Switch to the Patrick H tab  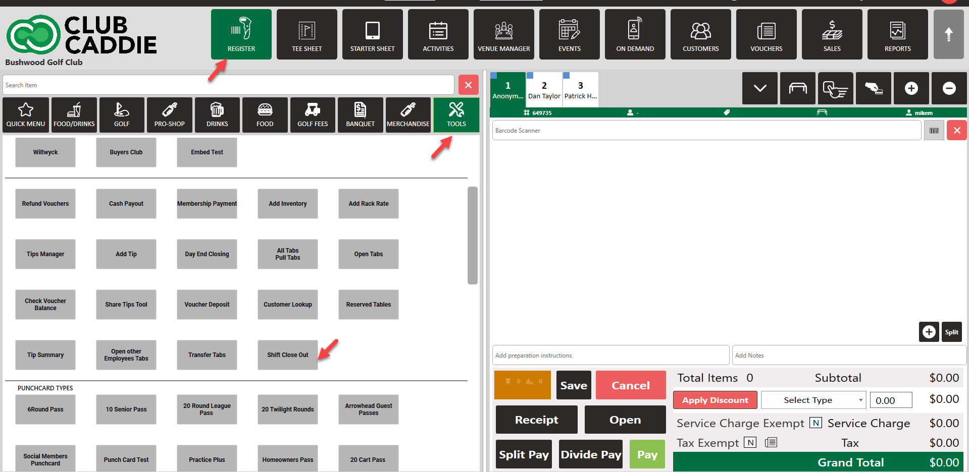pos(580,90)
